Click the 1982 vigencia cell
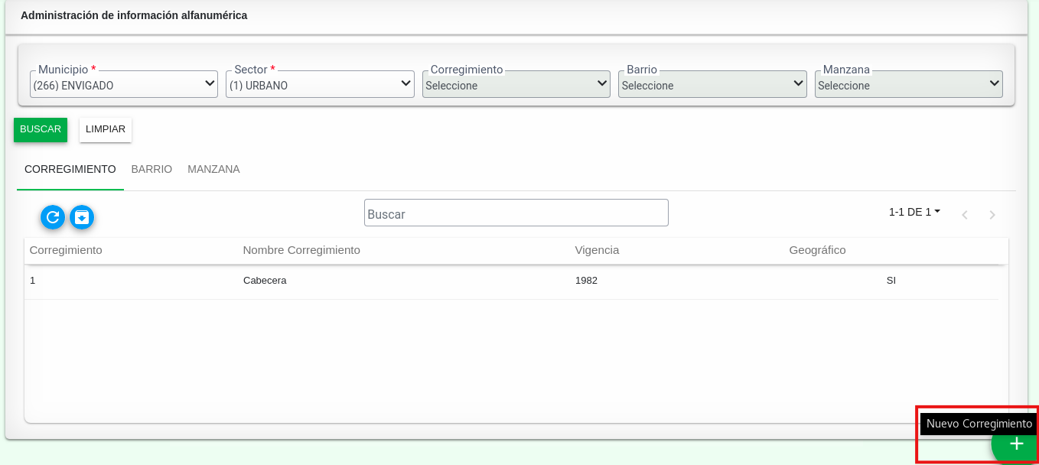This screenshot has height=465, width=1039. click(586, 281)
